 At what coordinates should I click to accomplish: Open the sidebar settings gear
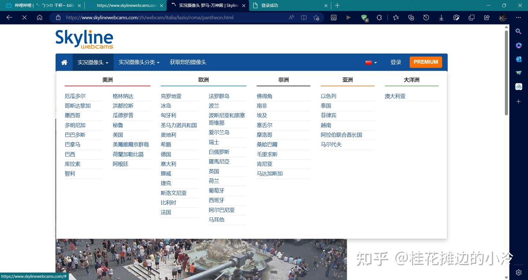tap(518, 272)
